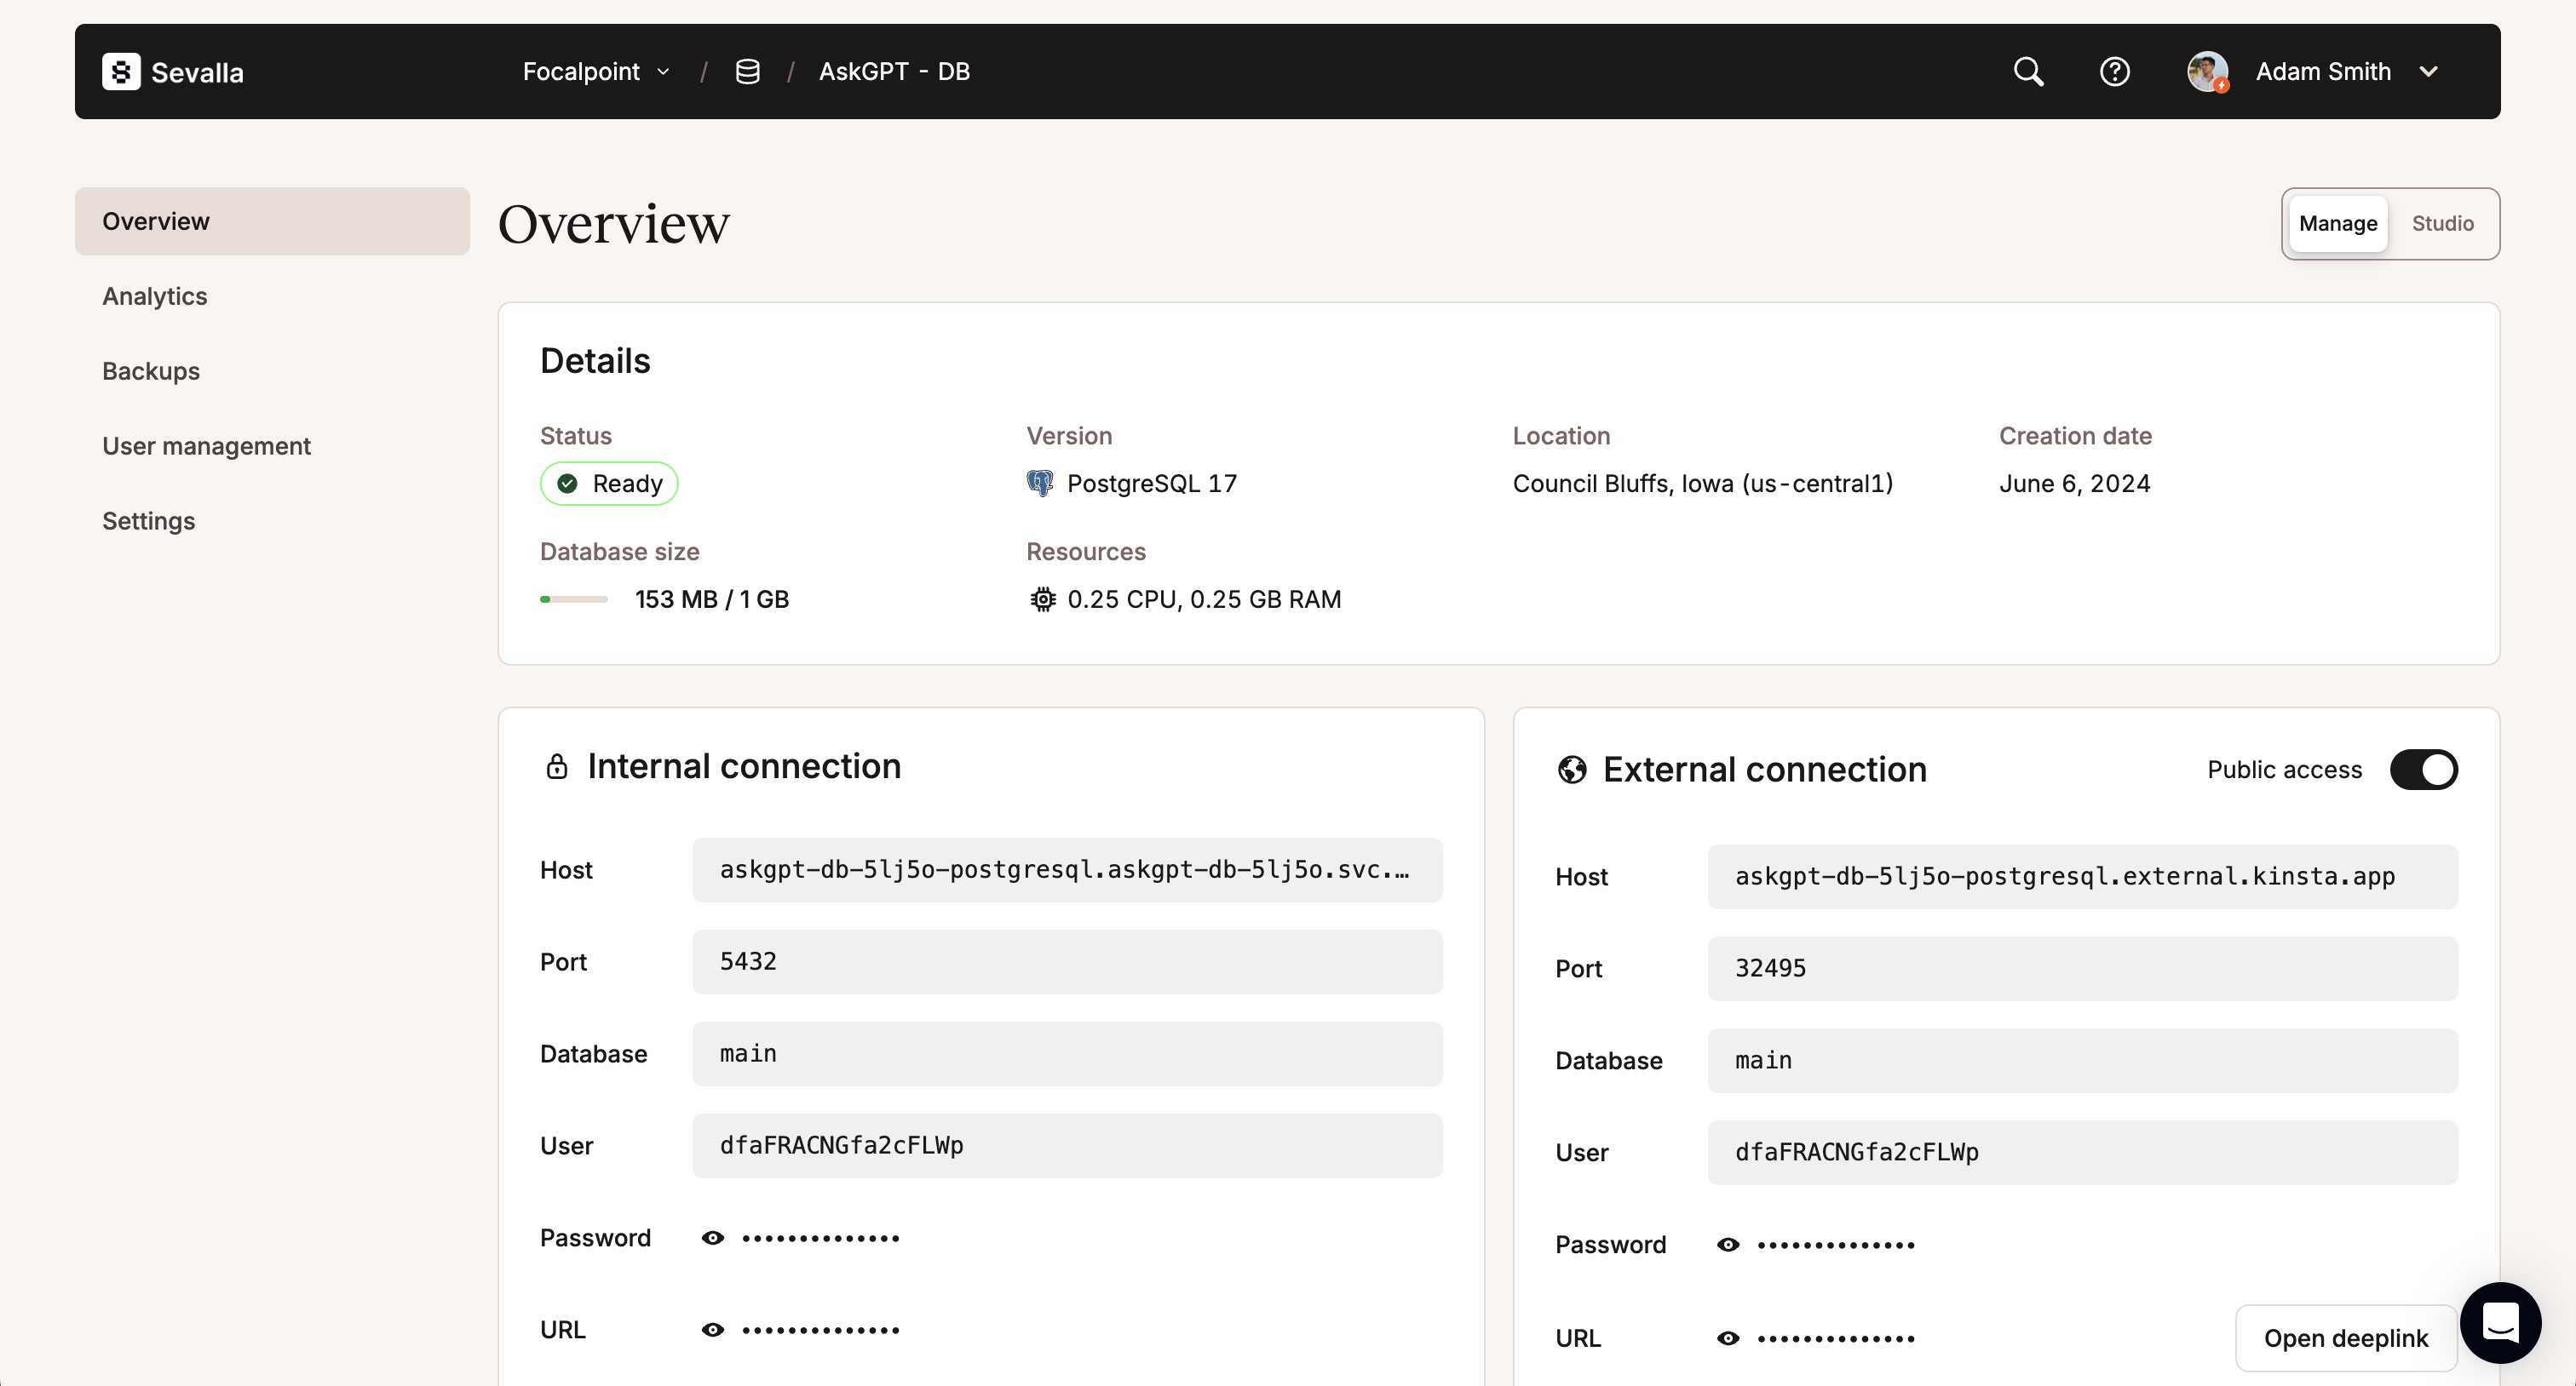Viewport: 2576px width, 1386px height.
Task: Click the database breadcrumb icon
Action: click(747, 72)
